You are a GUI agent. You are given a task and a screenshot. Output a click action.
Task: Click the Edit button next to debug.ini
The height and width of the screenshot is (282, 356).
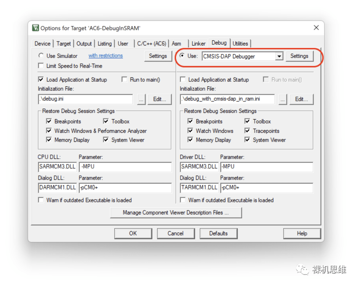(160, 99)
